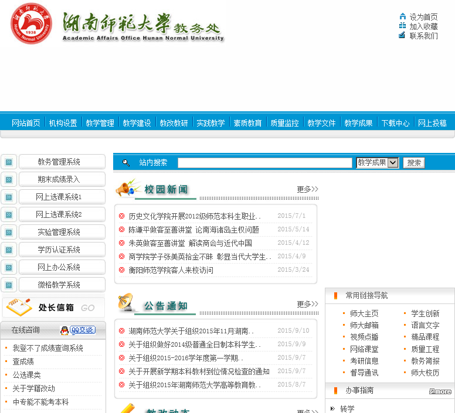Open the 质量工程 quick link
Image resolution: width=455 pixels, height=413 pixels.
(x=425, y=349)
